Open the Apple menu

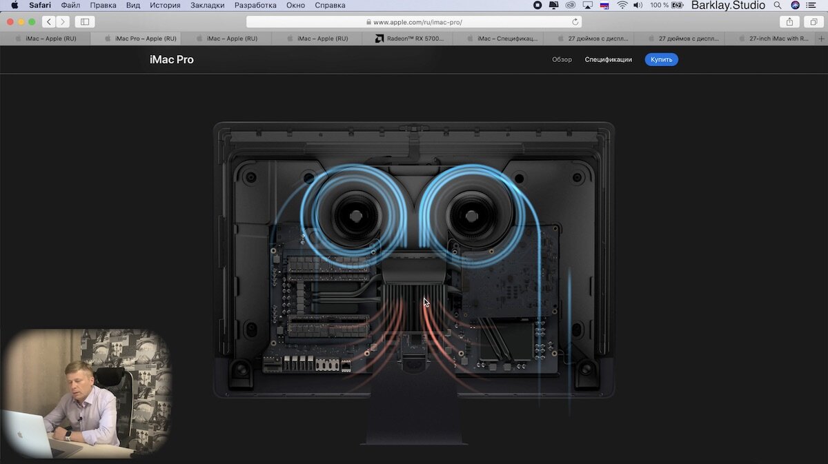[14, 5]
